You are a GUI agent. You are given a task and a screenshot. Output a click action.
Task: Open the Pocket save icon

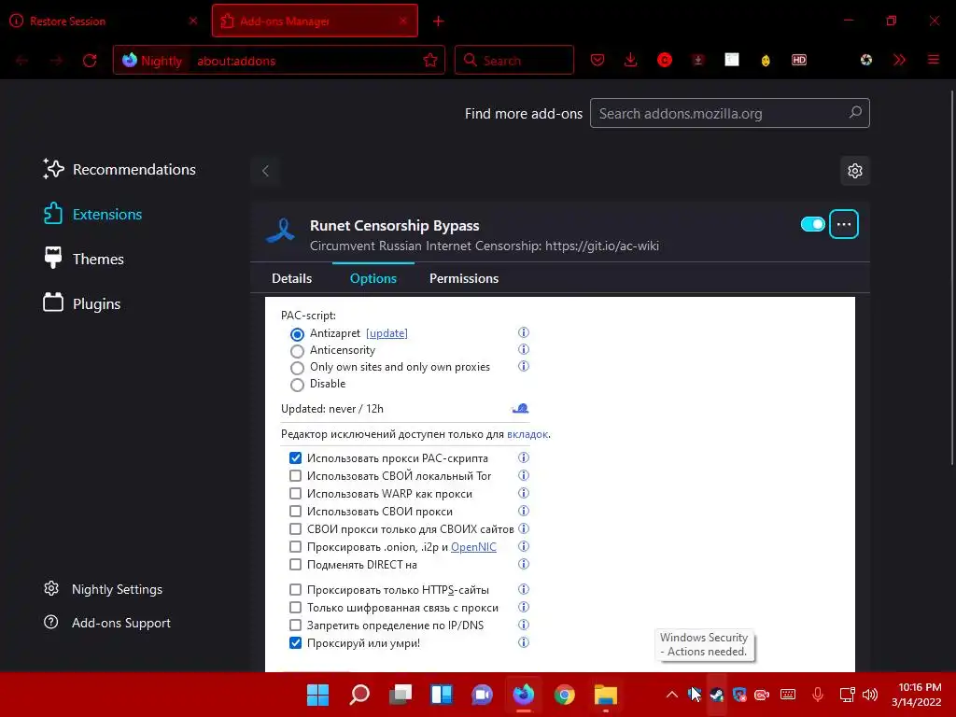tap(597, 60)
